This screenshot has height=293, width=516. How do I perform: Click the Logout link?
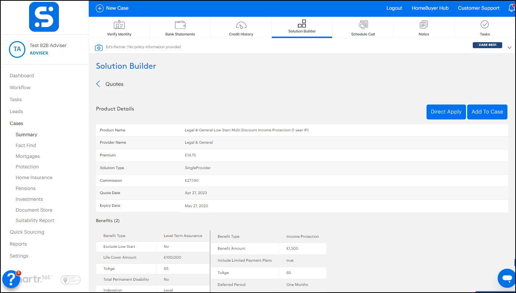(x=394, y=8)
